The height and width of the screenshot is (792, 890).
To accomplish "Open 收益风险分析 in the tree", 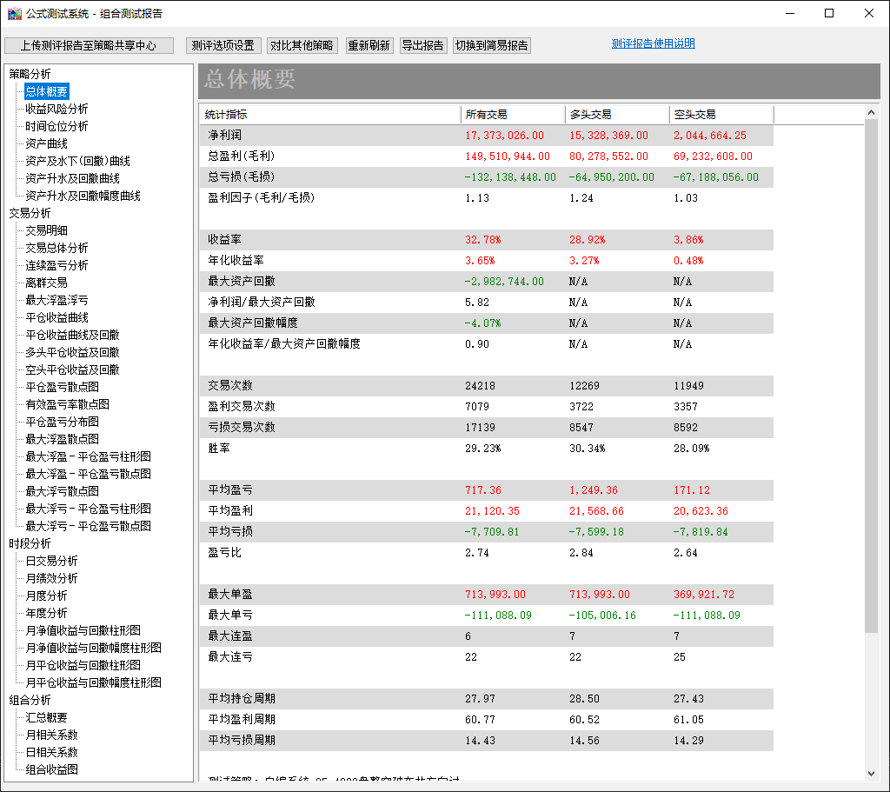I will 56,109.
